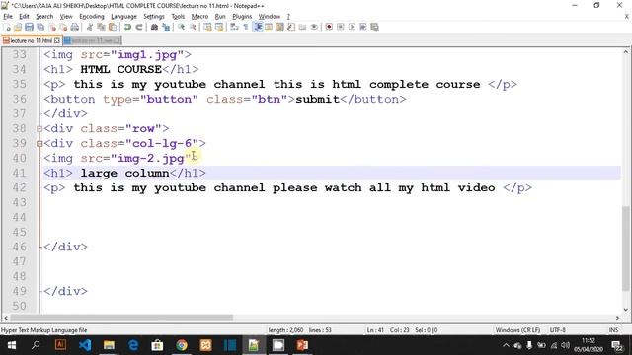Toggle the highlighted Indent Guide icon
The height and width of the screenshot is (355, 632).
tap(257, 27)
